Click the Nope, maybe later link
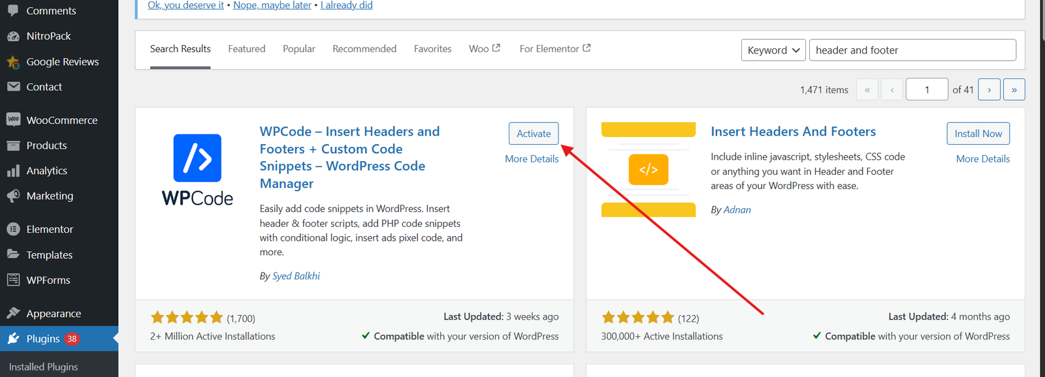 point(272,5)
